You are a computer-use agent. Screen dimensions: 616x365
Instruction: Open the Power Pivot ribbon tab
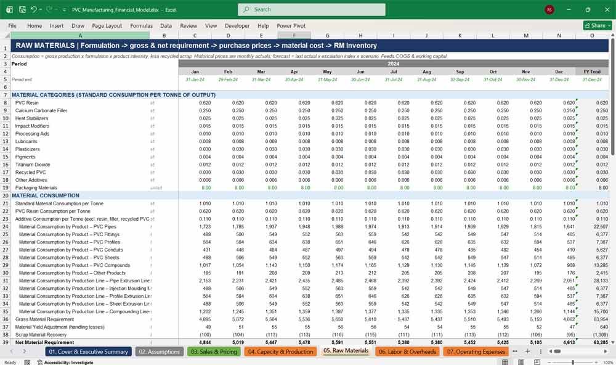click(x=291, y=25)
